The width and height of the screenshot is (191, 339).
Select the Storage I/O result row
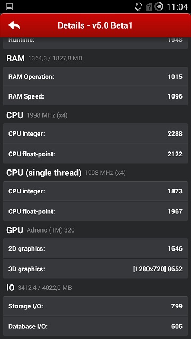click(x=95, y=306)
